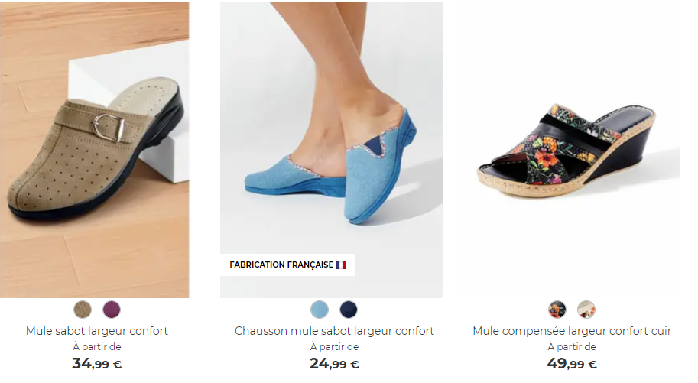This screenshot has width=698, height=383.
Task: Click the 34,99 € price
Action: pyautogui.click(x=97, y=364)
